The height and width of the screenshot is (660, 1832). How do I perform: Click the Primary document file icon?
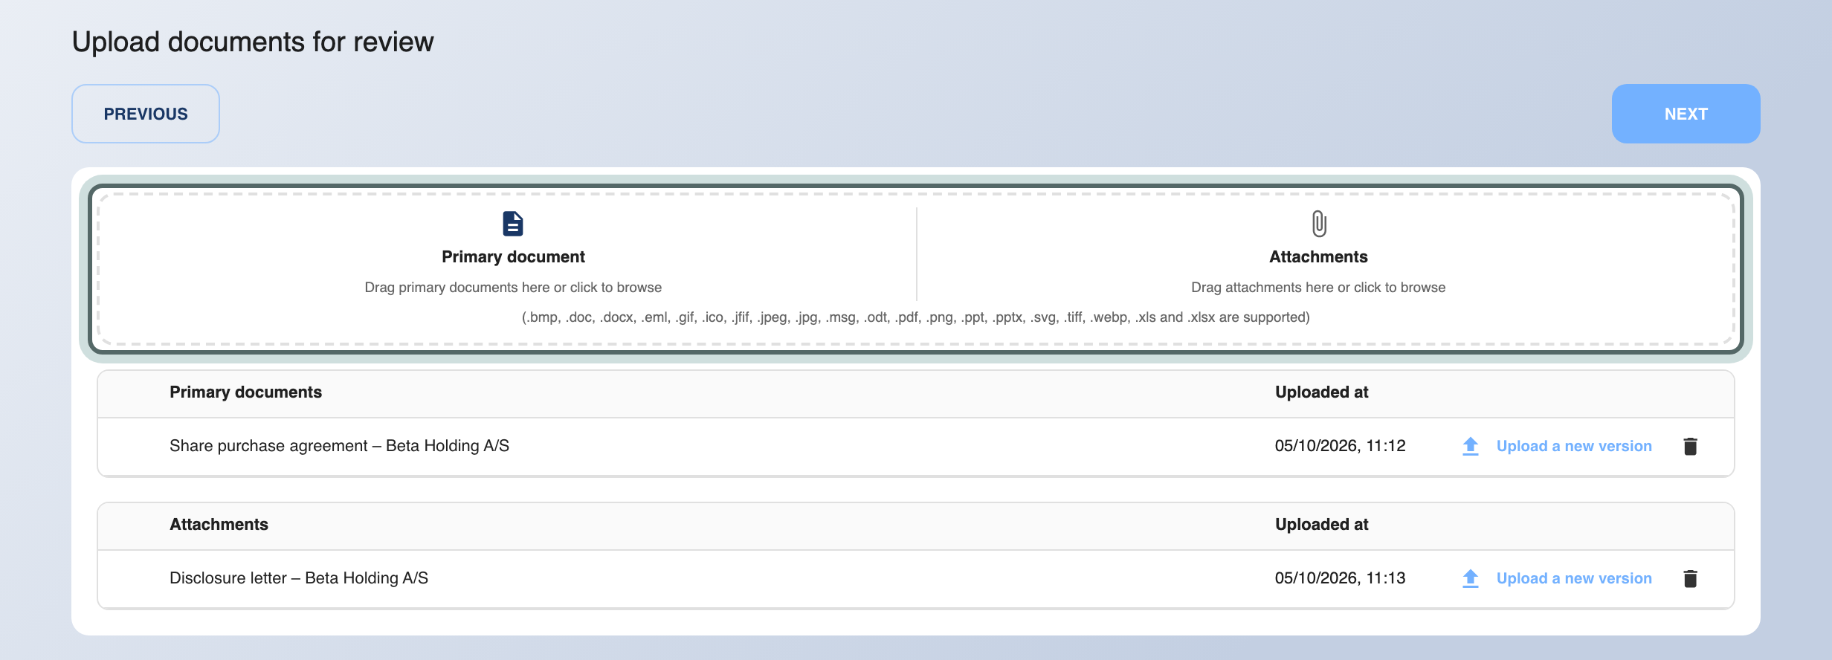[x=513, y=224]
